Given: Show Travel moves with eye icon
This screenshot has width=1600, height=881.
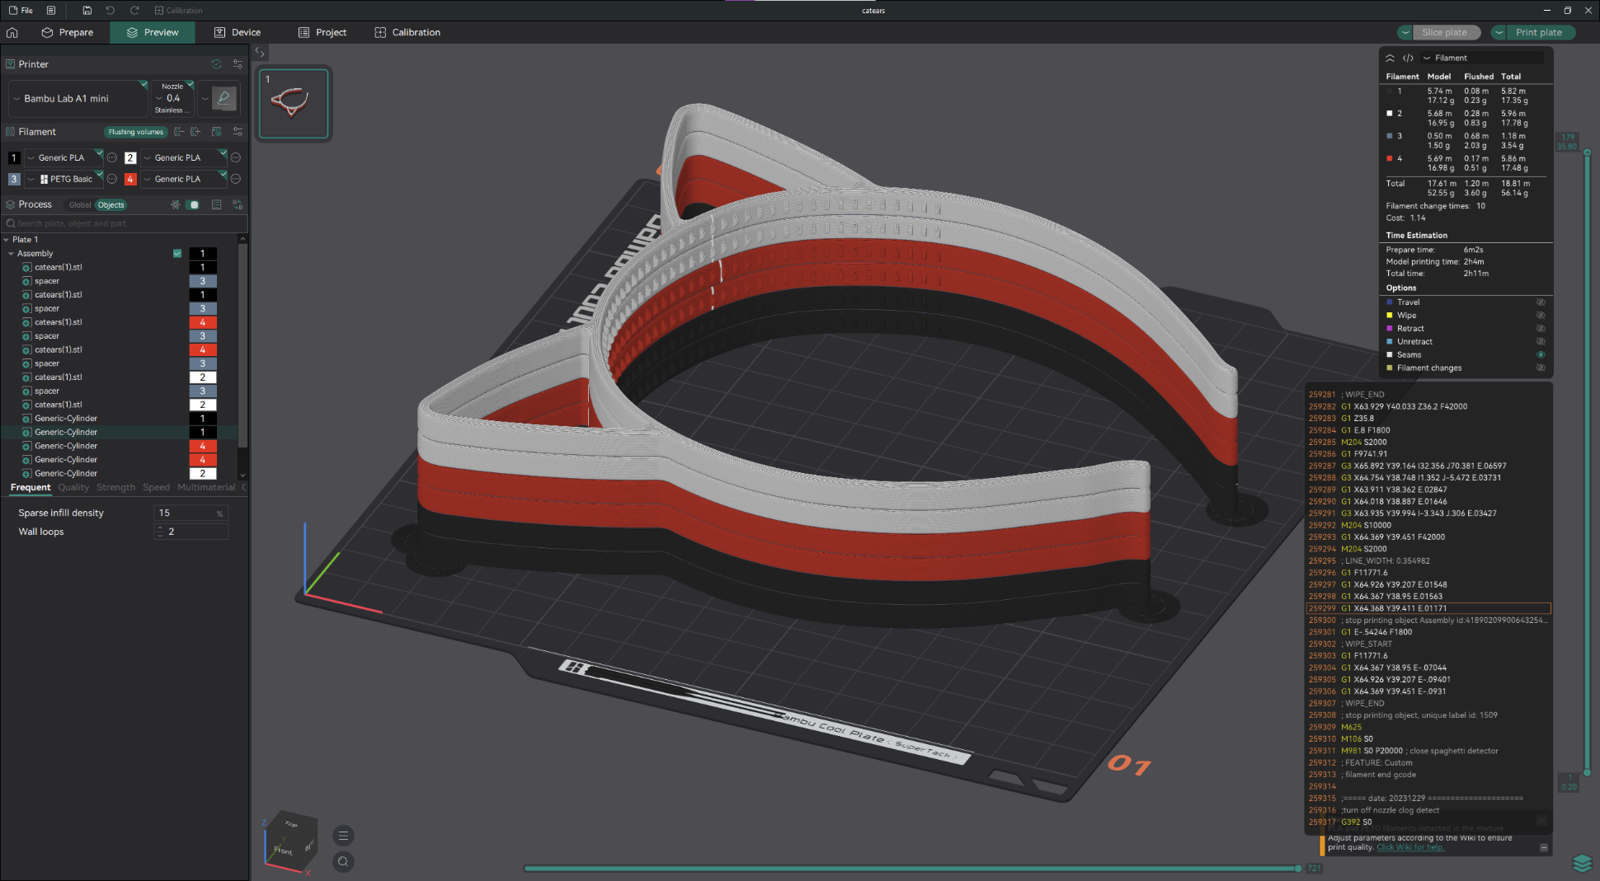Looking at the screenshot, I should 1540,302.
